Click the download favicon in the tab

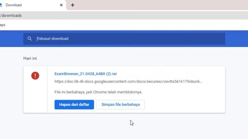pyautogui.click(x=1, y=5)
